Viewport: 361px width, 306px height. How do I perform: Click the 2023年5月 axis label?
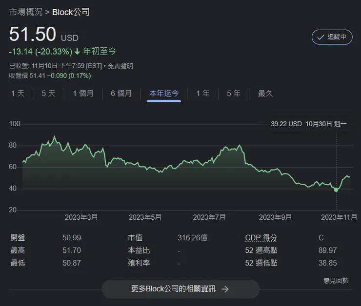click(145, 217)
